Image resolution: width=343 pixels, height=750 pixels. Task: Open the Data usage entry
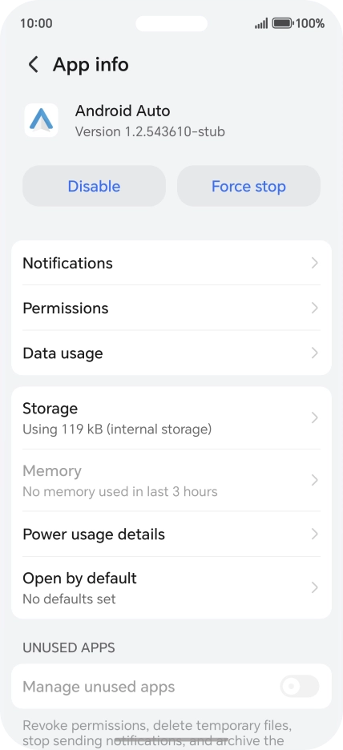click(171, 353)
